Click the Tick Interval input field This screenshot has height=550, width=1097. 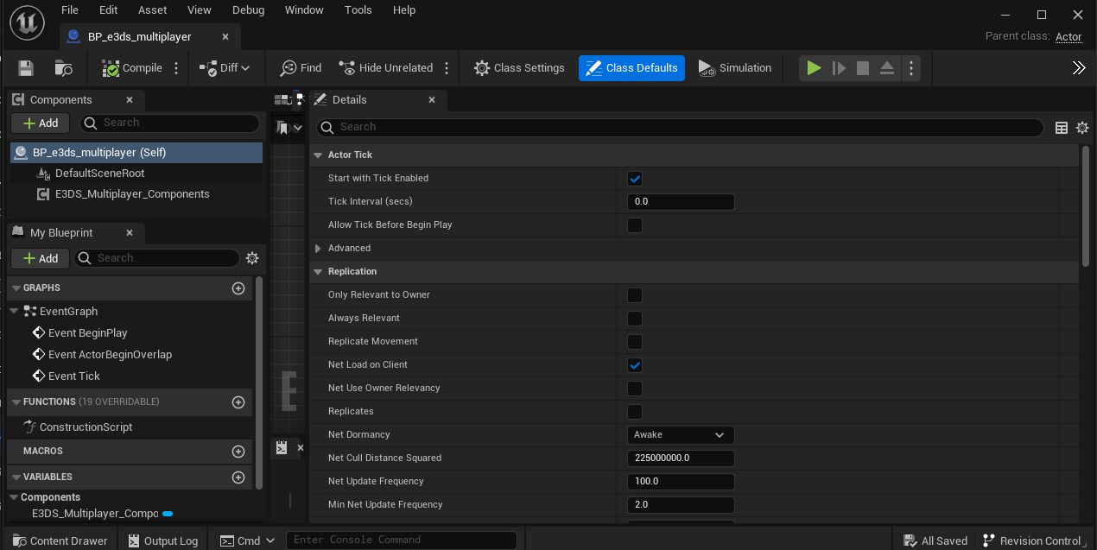click(x=680, y=202)
